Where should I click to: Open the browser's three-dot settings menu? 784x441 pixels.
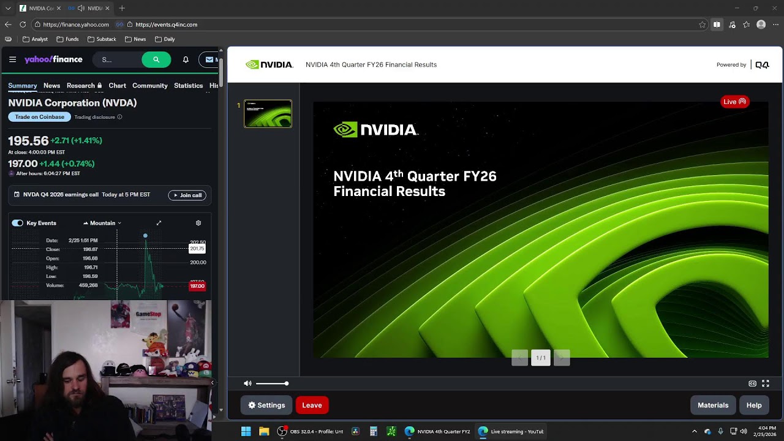(x=775, y=24)
